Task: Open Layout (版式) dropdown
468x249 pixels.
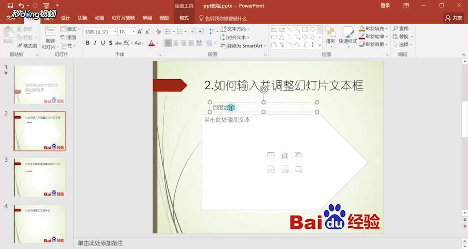Action: 70,29
